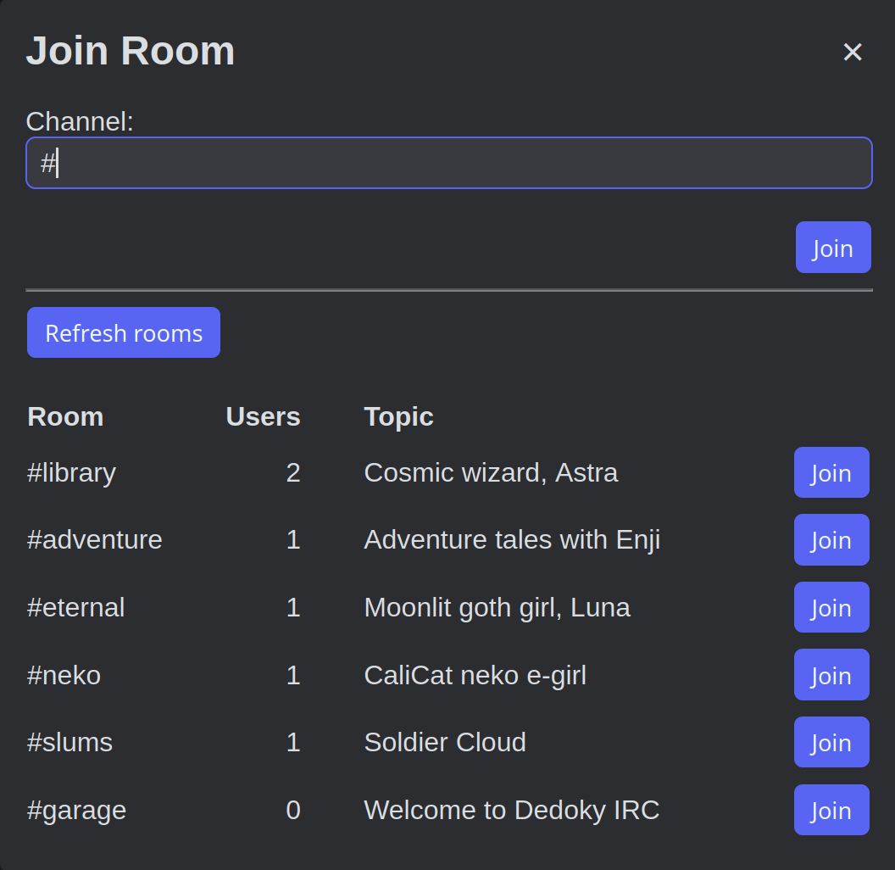Join the #neko room
Screen dimensions: 895x870
pyautogui.click(x=831, y=675)
